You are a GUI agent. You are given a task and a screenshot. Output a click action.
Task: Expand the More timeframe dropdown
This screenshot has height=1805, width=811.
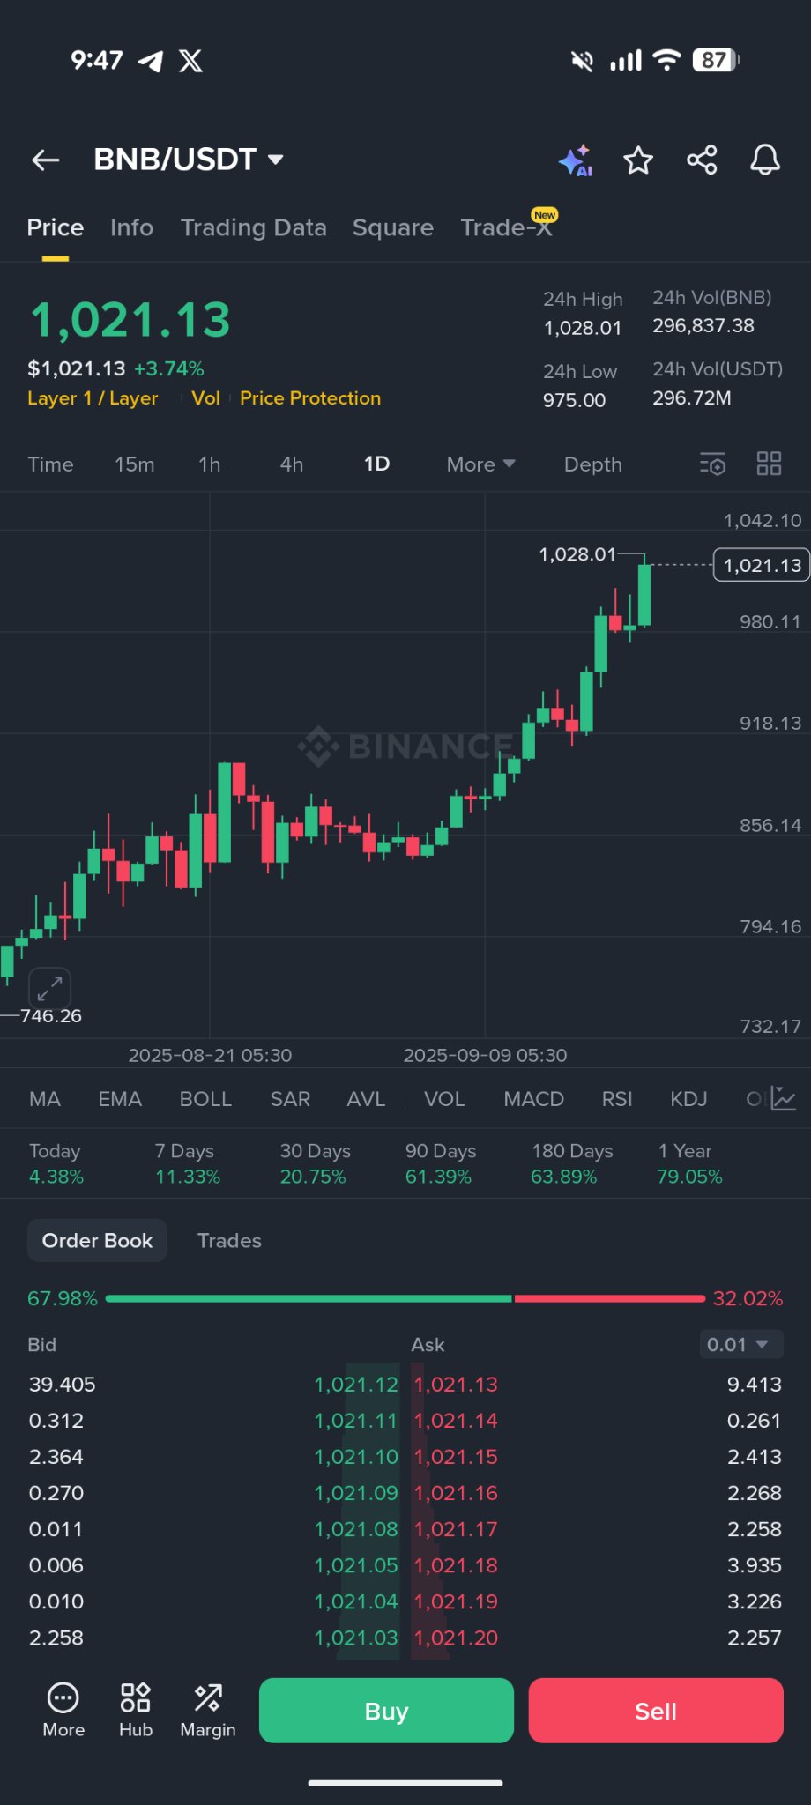(480, 464)
